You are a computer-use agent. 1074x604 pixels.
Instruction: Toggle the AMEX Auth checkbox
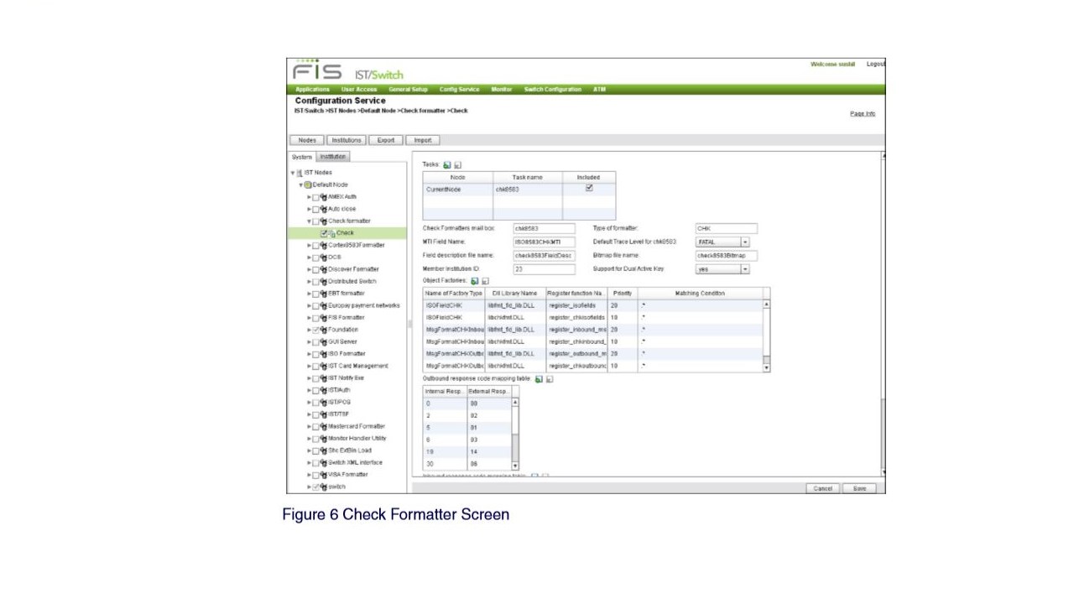[315, 196]
